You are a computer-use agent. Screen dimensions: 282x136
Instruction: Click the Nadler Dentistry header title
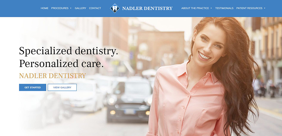point(147,8)
